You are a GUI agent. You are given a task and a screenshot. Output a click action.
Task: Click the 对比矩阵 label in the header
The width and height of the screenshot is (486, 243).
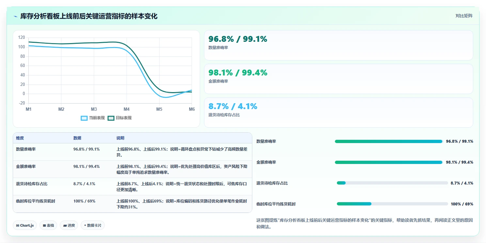[x=464, y=16]
